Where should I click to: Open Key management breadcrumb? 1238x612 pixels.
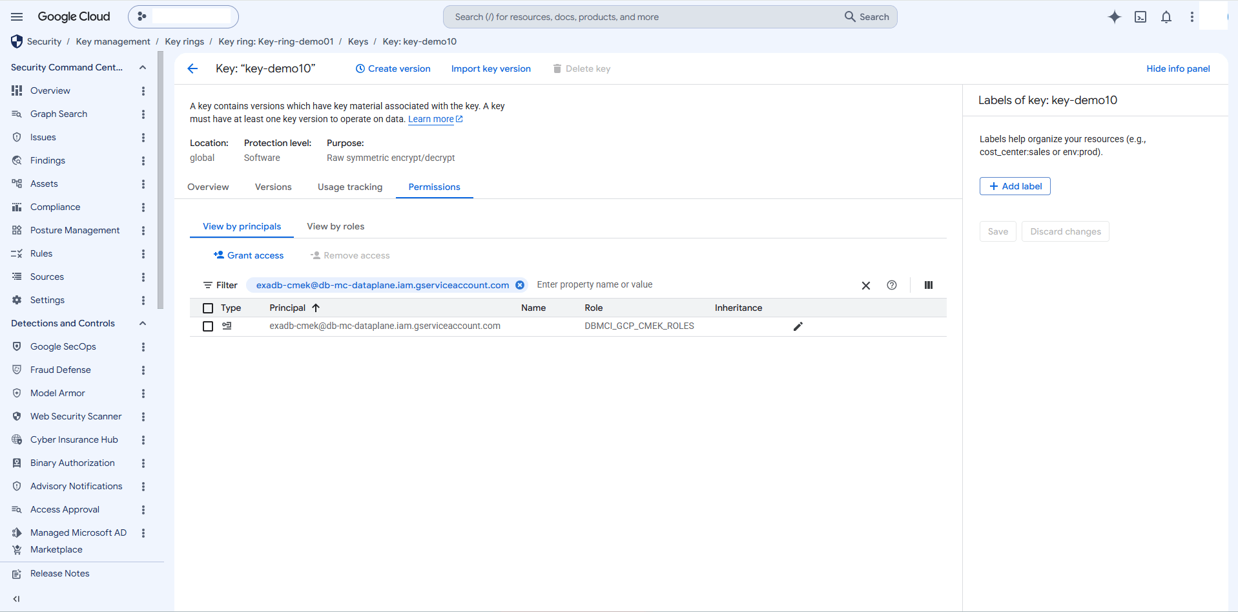coord(113,41)
